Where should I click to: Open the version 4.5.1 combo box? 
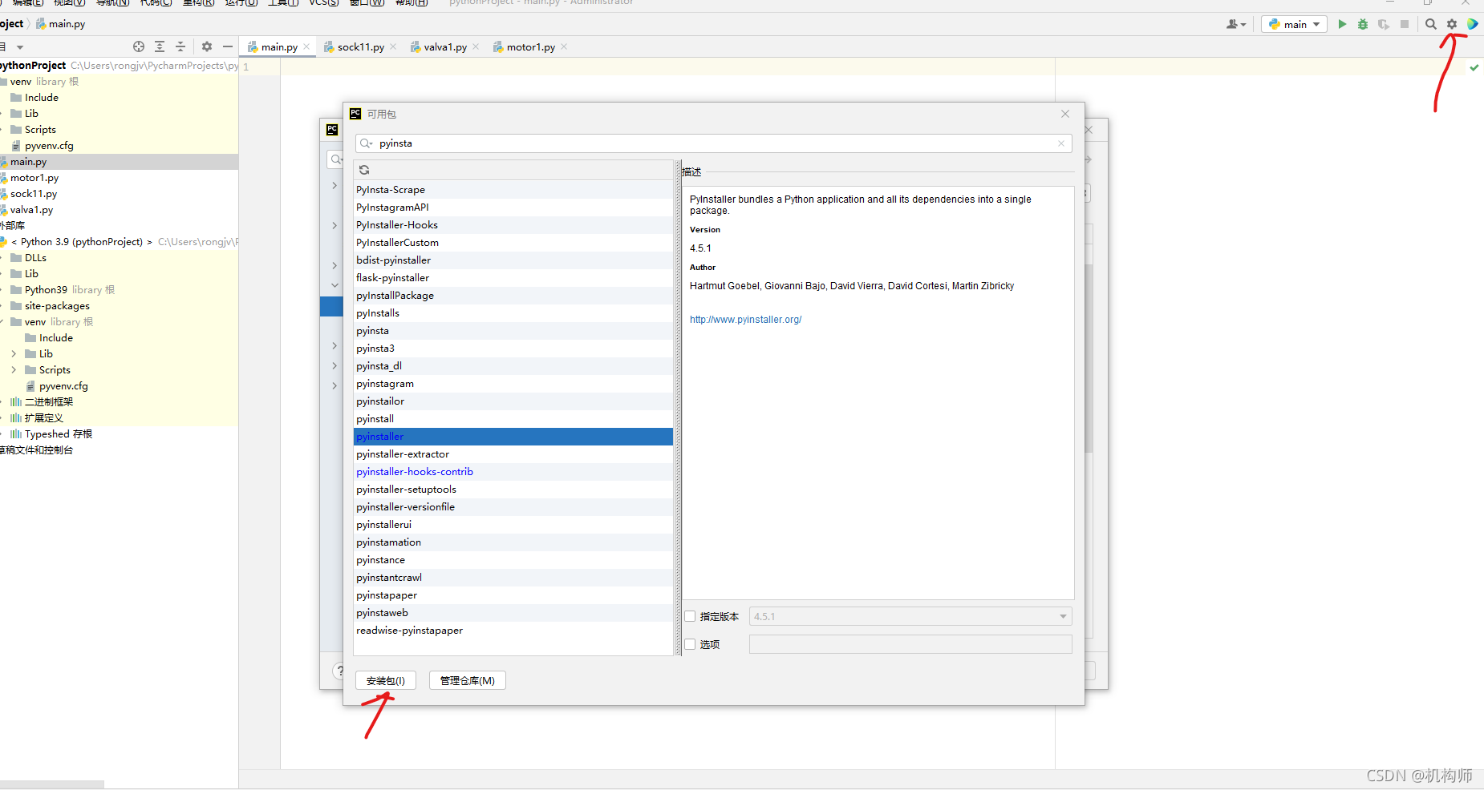(910, 616)
